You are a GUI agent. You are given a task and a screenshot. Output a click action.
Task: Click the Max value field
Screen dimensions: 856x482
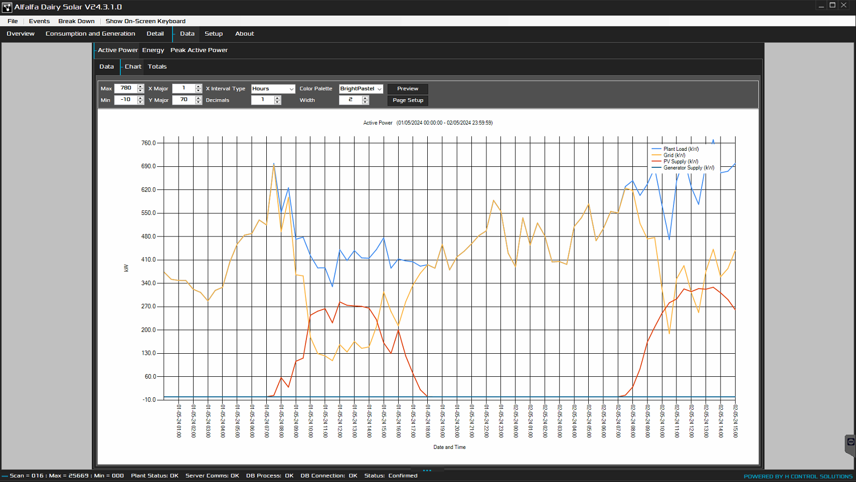pyautogui.click(x=126, y=88)
